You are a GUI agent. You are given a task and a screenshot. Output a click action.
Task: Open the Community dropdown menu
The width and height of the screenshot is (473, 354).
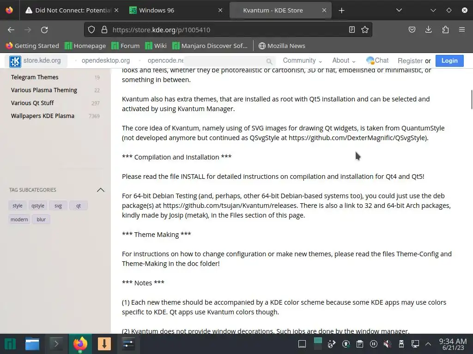pos(302,60)
